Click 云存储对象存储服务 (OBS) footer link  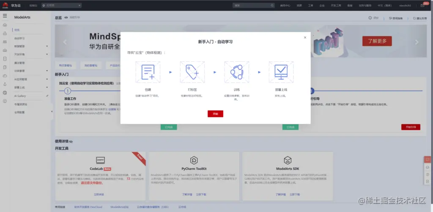[x=153, y=207]
